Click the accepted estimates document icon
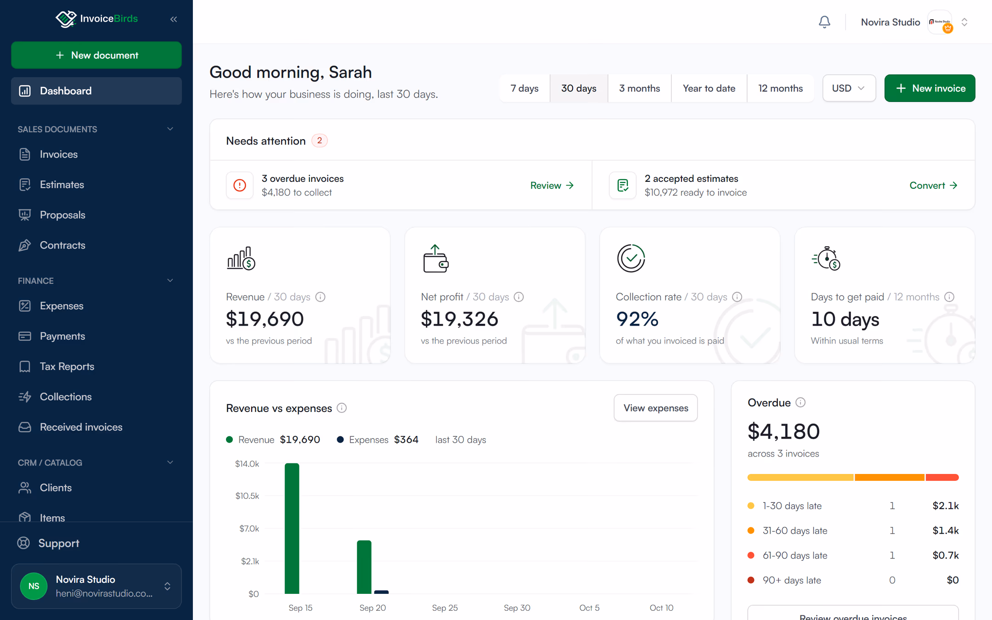This screenshot has height=620, width=992. [x=623, y=185]
